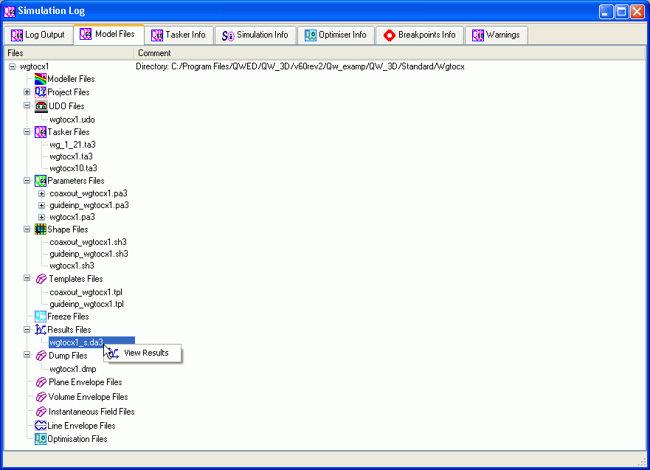Switch to the Log Output tab

pos(38,35)
